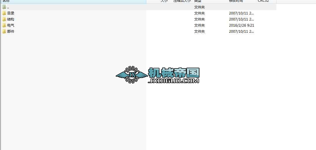
Task: Click the 电气 folder icon
Action: [x=4, y=25]
